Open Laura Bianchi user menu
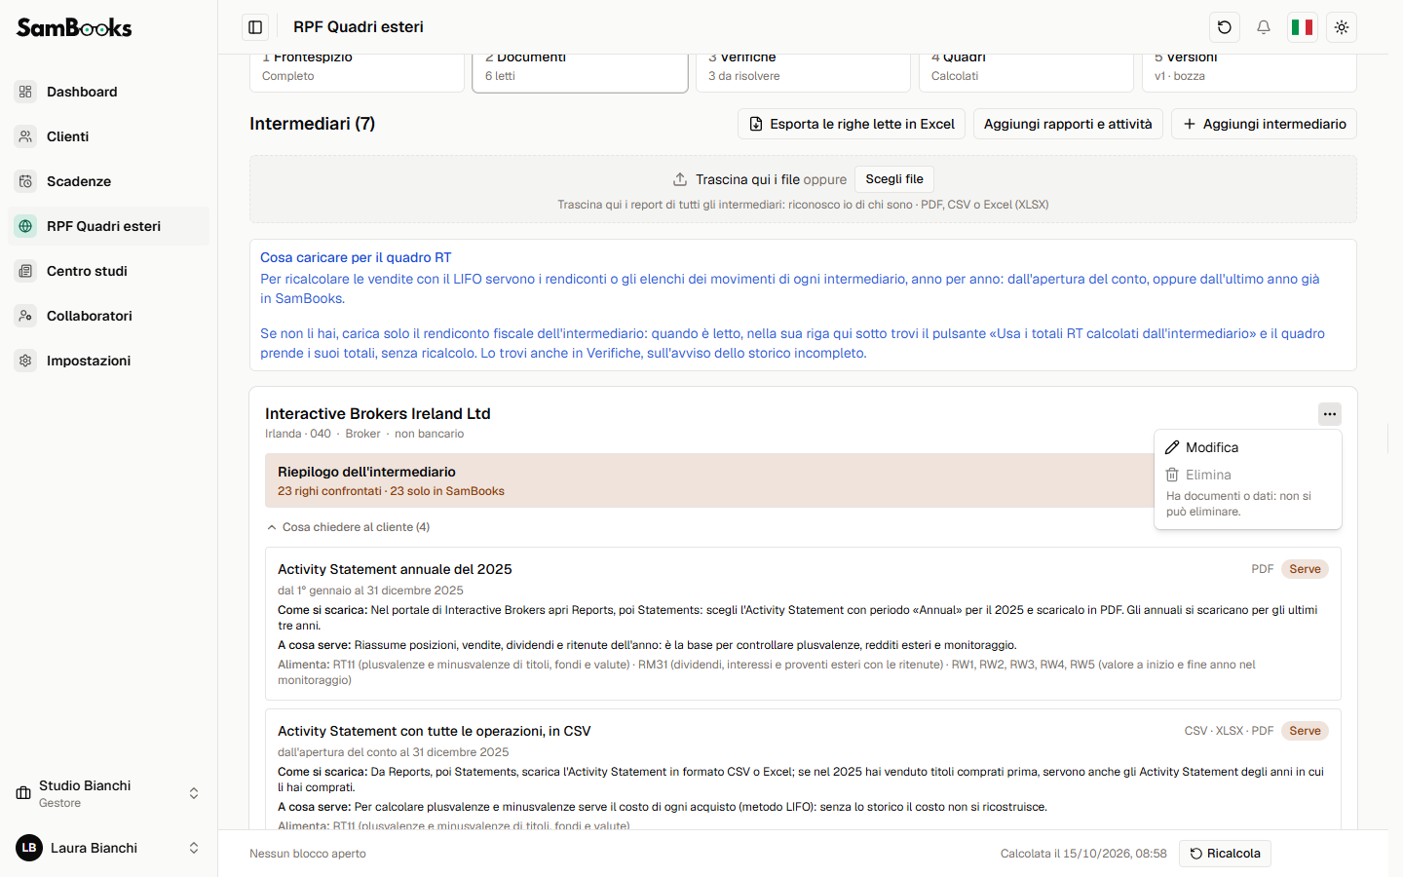1403x877 pixels. click(108, 848)
